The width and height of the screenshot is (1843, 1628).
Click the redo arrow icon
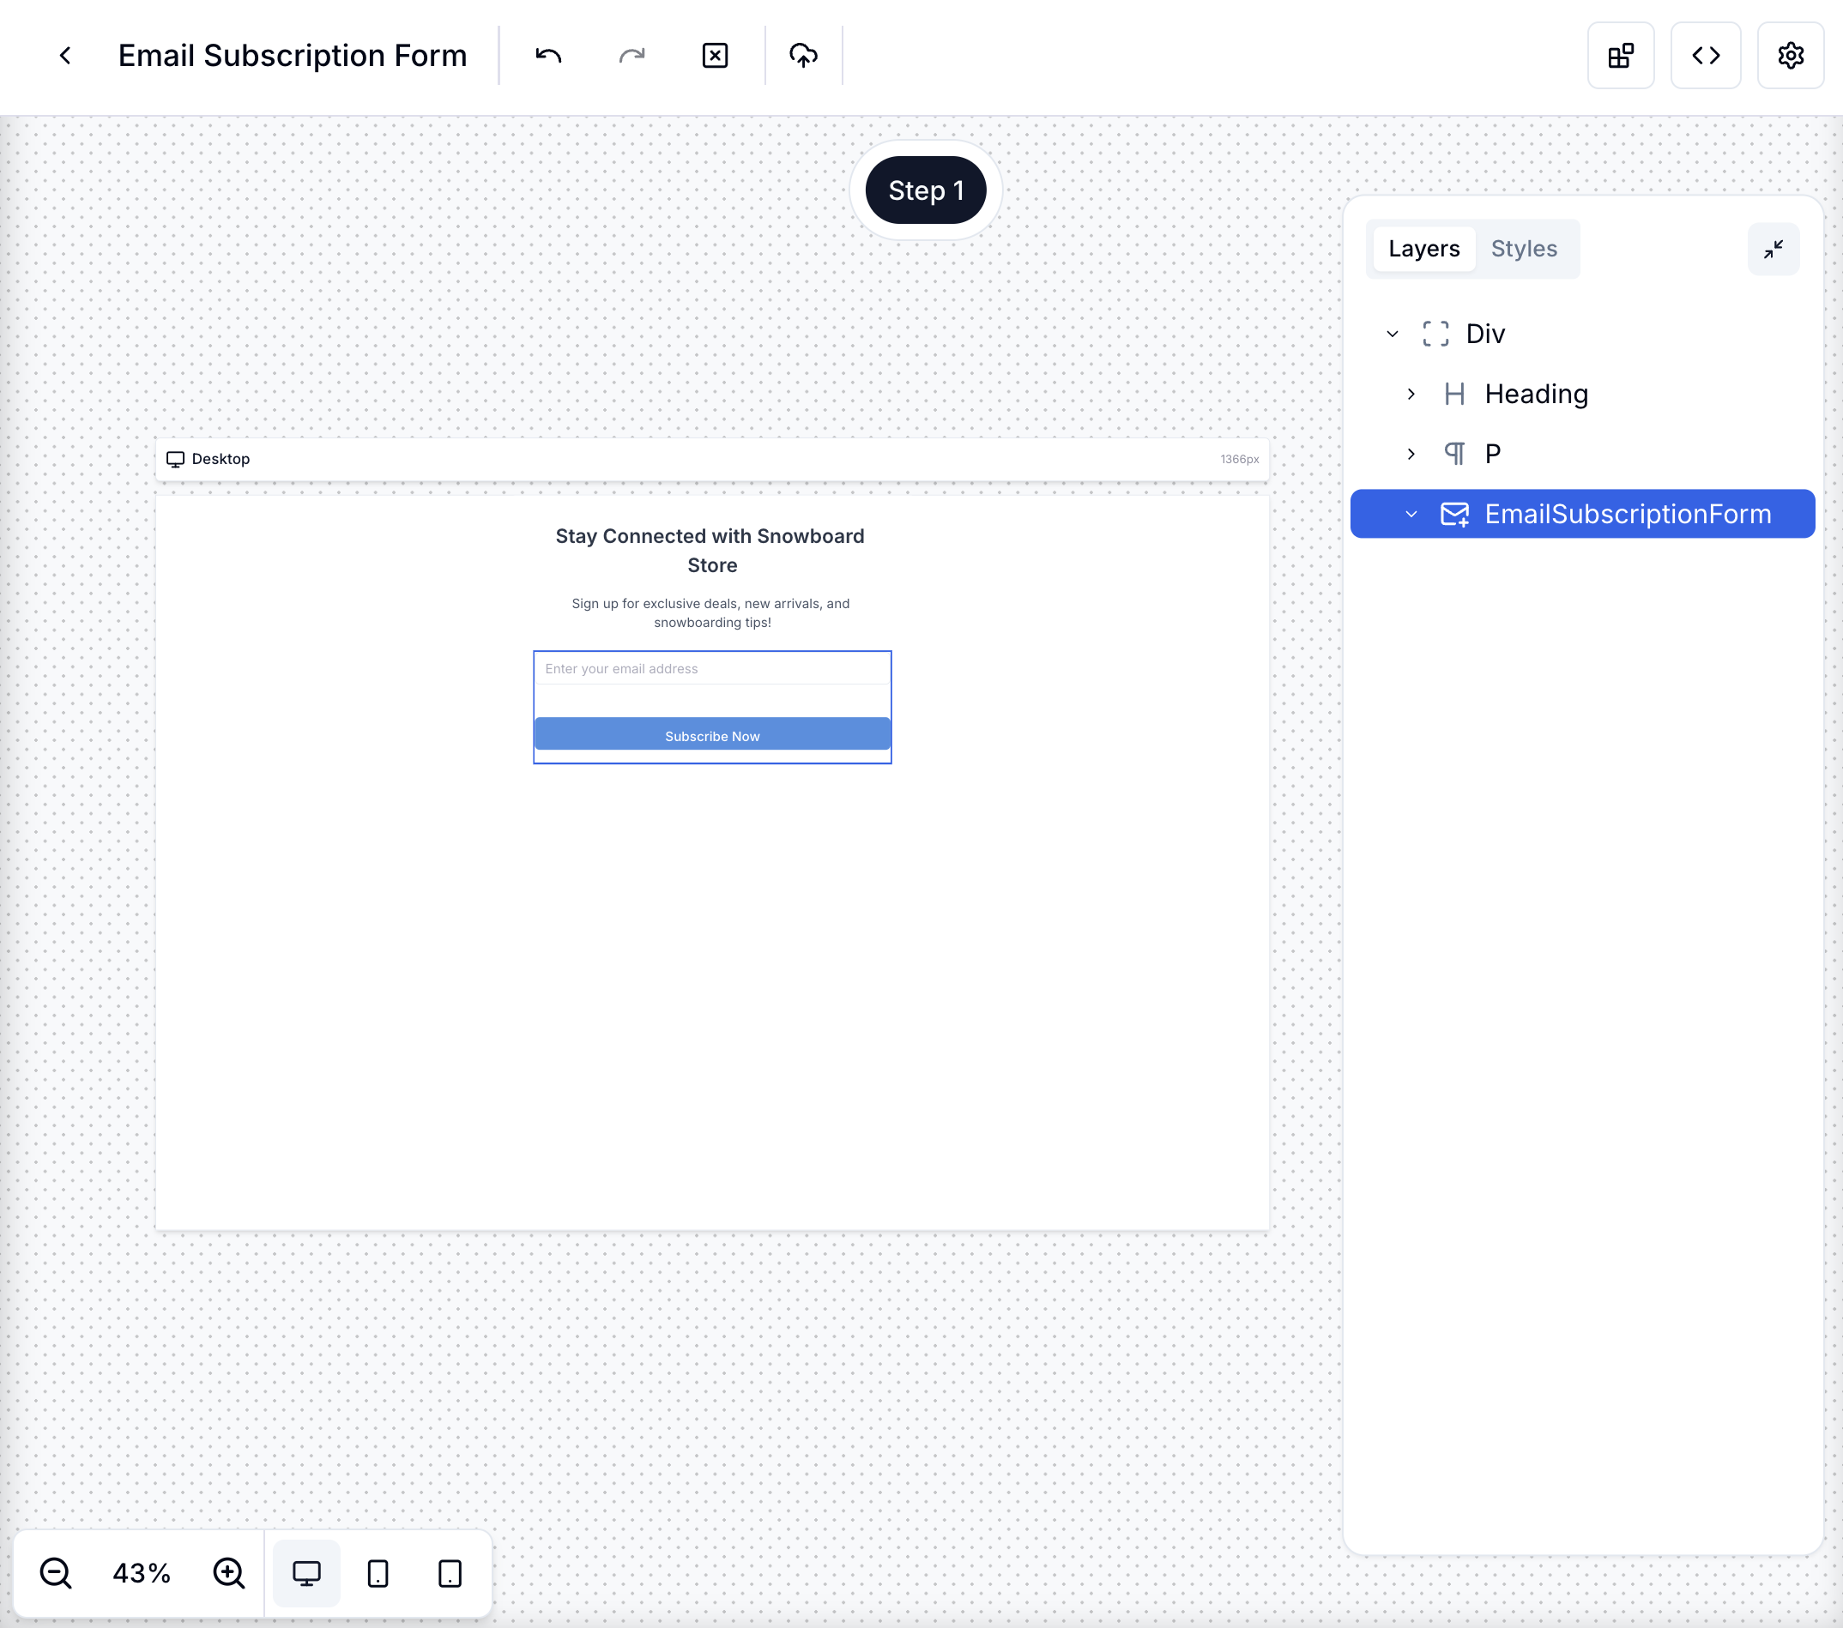631,55
